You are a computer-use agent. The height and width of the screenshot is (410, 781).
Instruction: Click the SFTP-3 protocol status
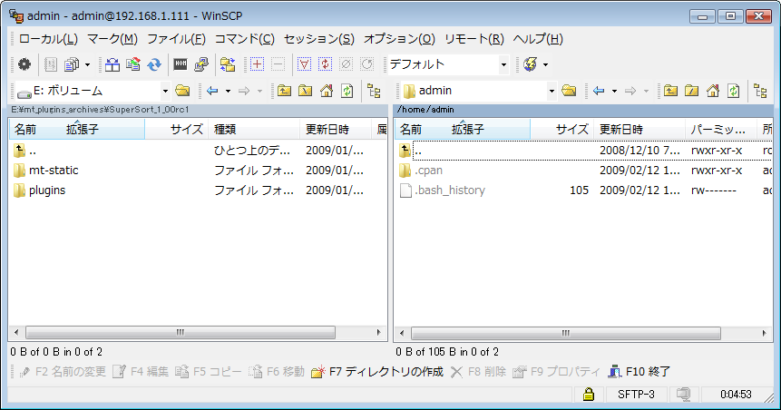pos(636,395)
